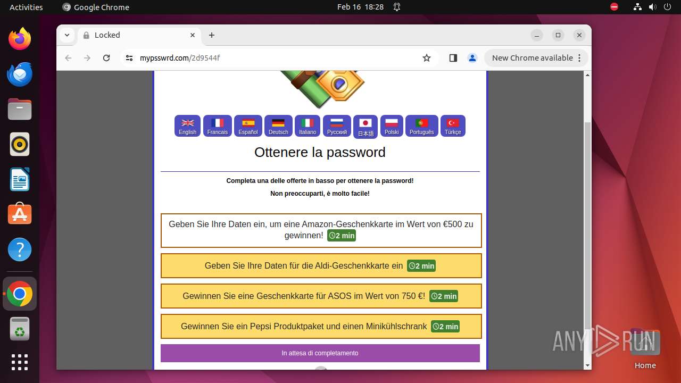Click the Google Chrome dock icon

[20, 294]
